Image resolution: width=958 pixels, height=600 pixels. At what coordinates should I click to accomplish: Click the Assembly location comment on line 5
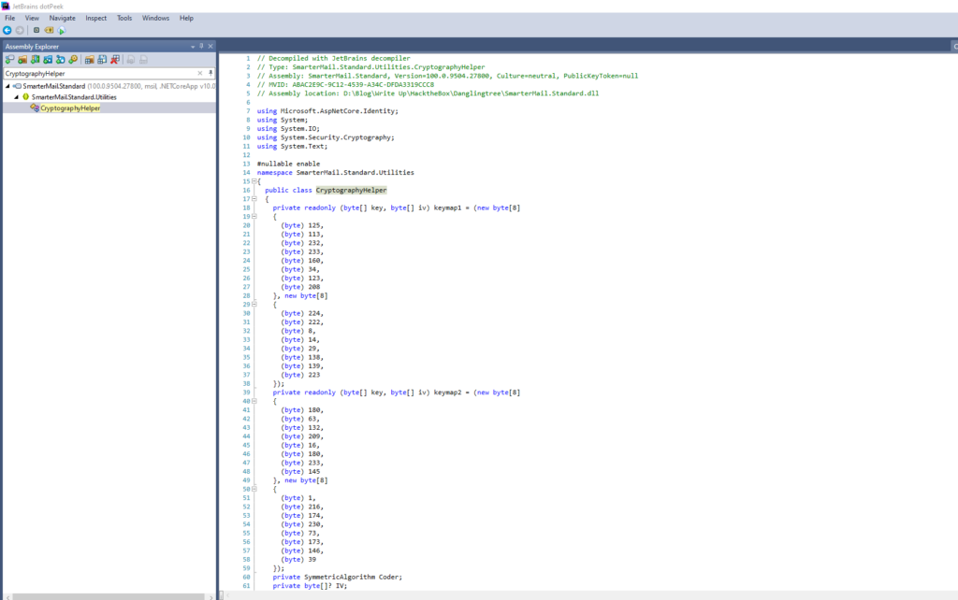(428, 93)
